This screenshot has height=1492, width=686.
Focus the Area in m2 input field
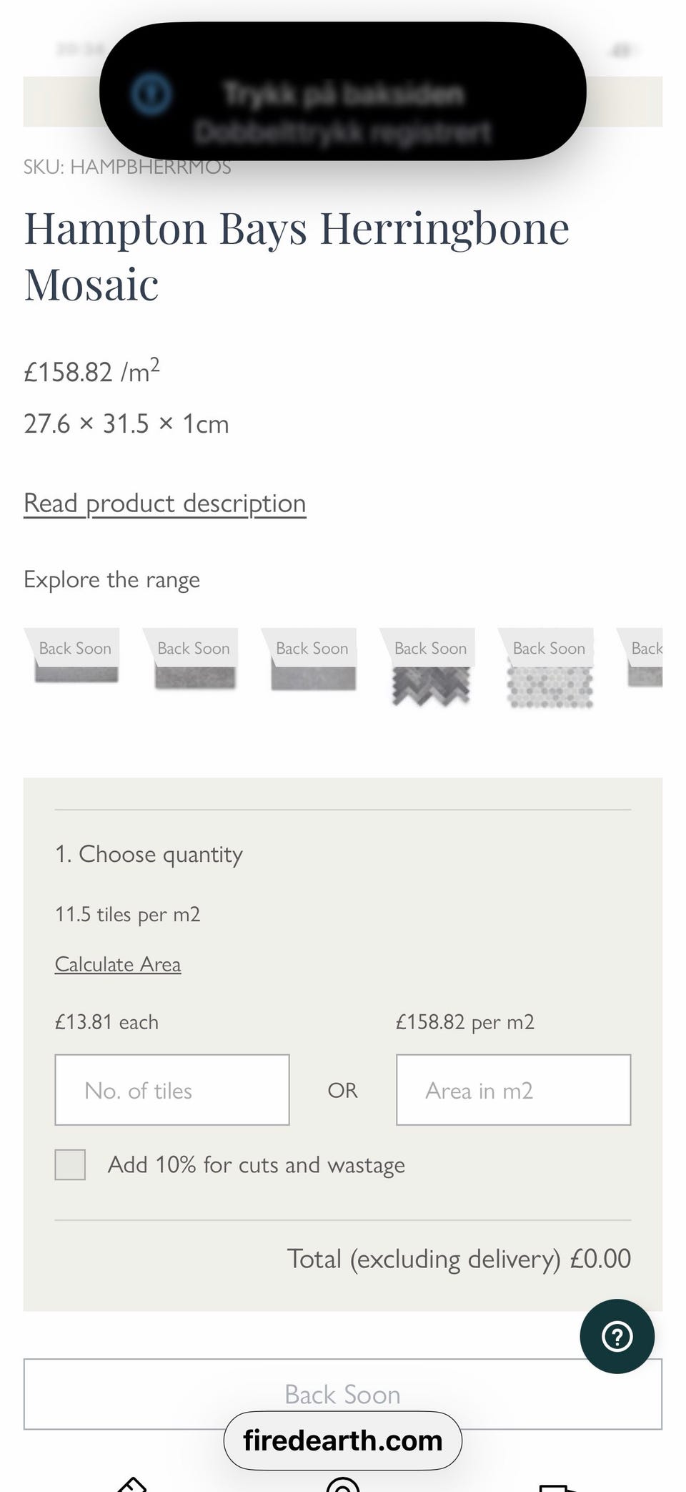point(513,1089)
